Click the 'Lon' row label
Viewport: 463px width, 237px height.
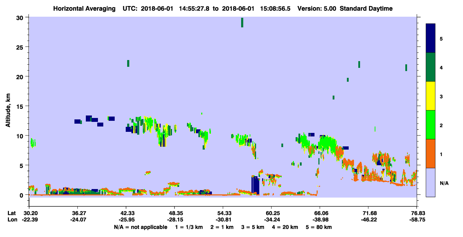12,220
